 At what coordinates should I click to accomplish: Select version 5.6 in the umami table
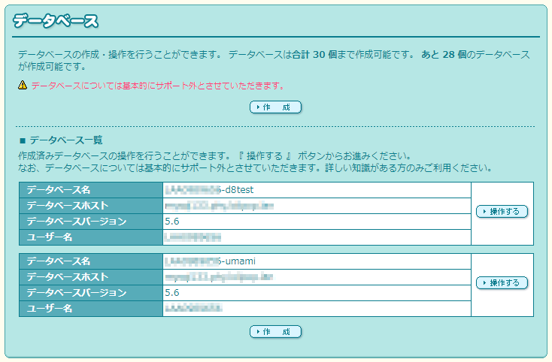coord(172,293)
